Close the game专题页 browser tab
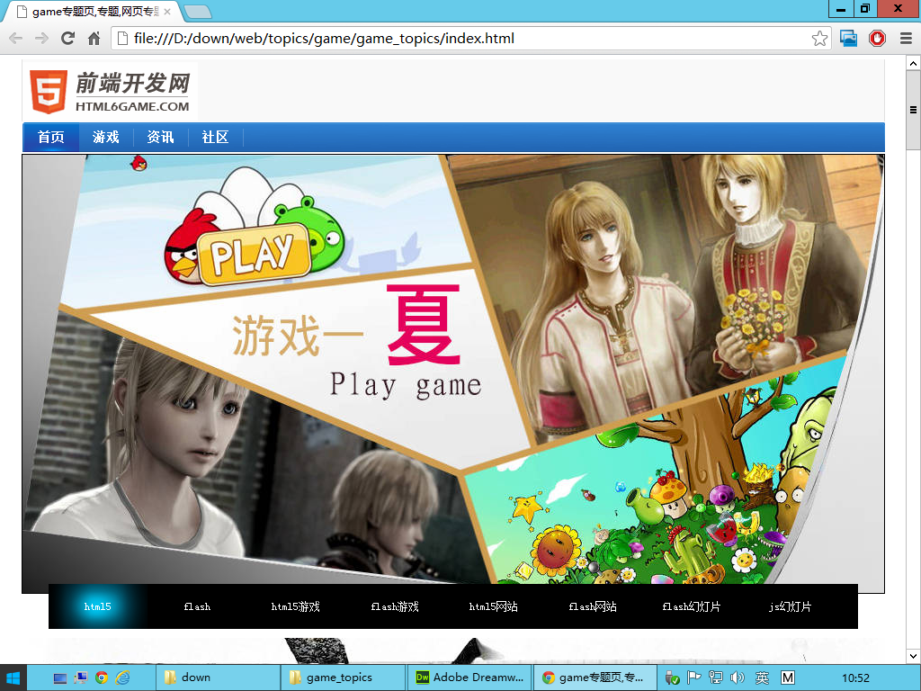This screenshot has width=921, height=691. click(167, 11)
